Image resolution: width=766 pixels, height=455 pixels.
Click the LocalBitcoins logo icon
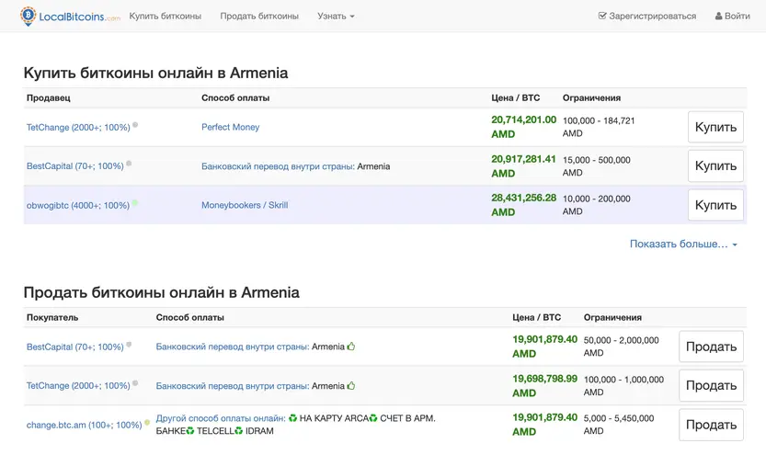[x=29, y=16]
